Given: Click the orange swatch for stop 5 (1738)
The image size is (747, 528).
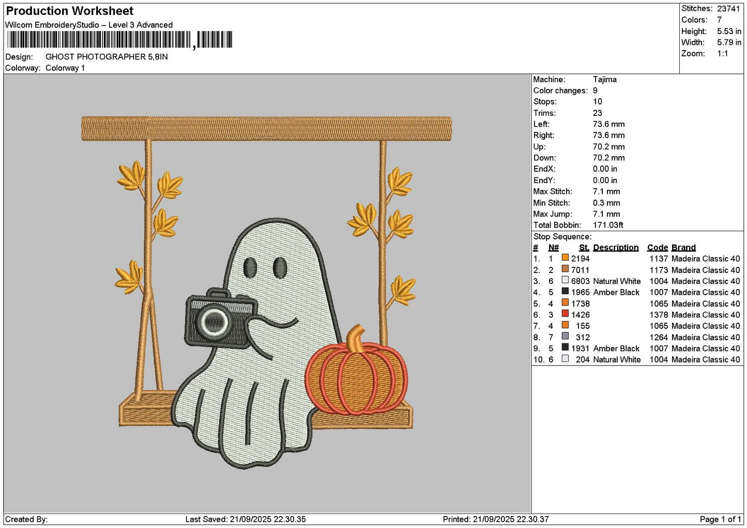Looking at the screenshot, I should (565, 303).
